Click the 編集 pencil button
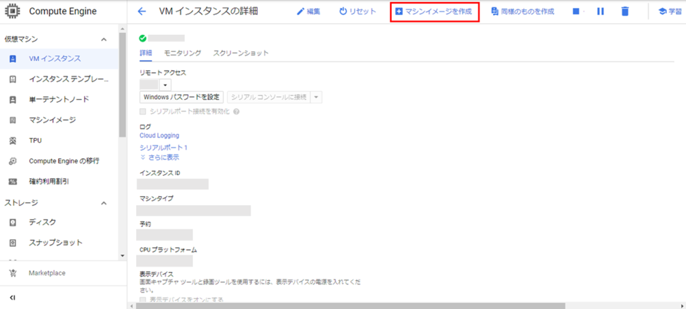 point(308,11)
